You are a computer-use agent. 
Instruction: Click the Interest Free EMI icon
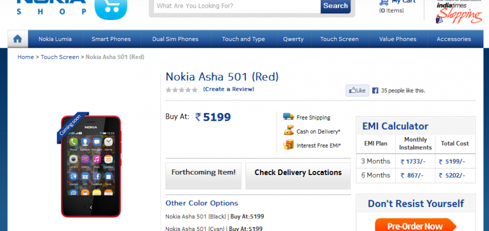pos(288,145)
